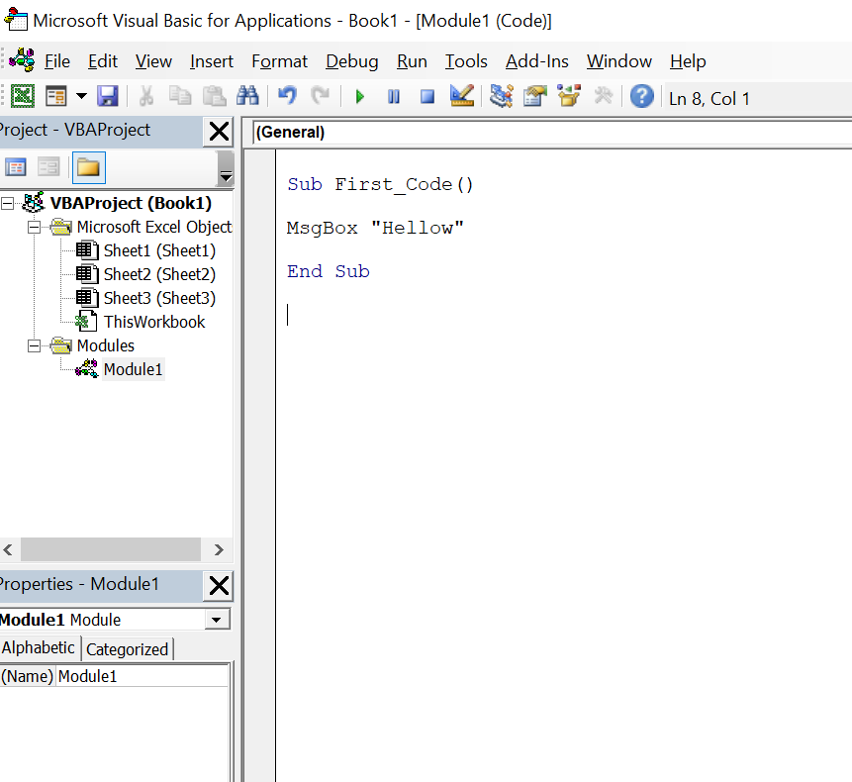The height and width of the screenshot is (782, 852).
Task: Undo the last action
Action: coord(287,97)
